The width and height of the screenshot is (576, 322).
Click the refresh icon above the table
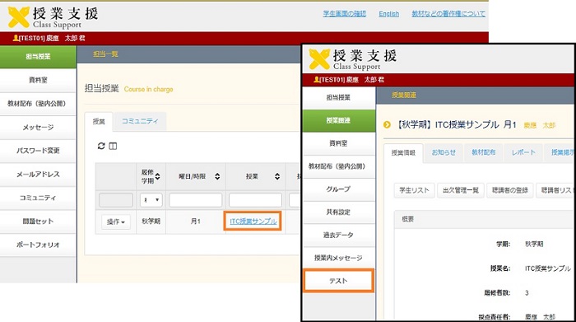coord(101,146)
